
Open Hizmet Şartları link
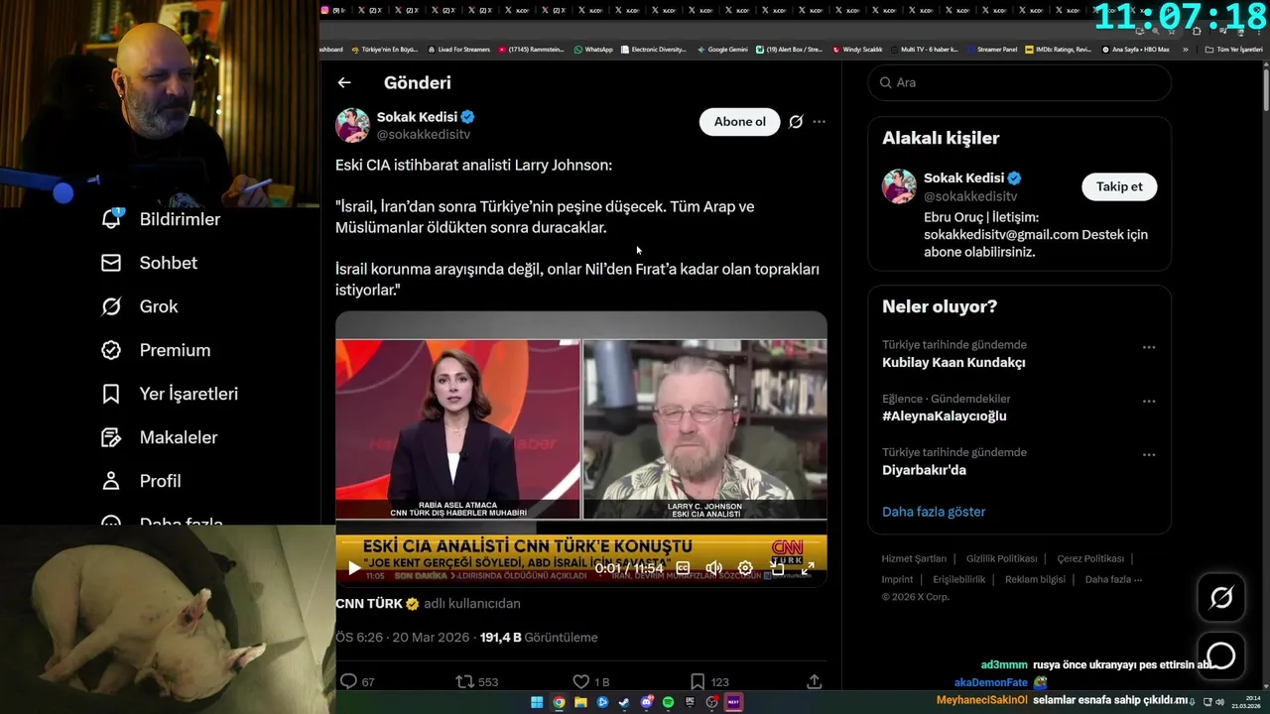914,558
